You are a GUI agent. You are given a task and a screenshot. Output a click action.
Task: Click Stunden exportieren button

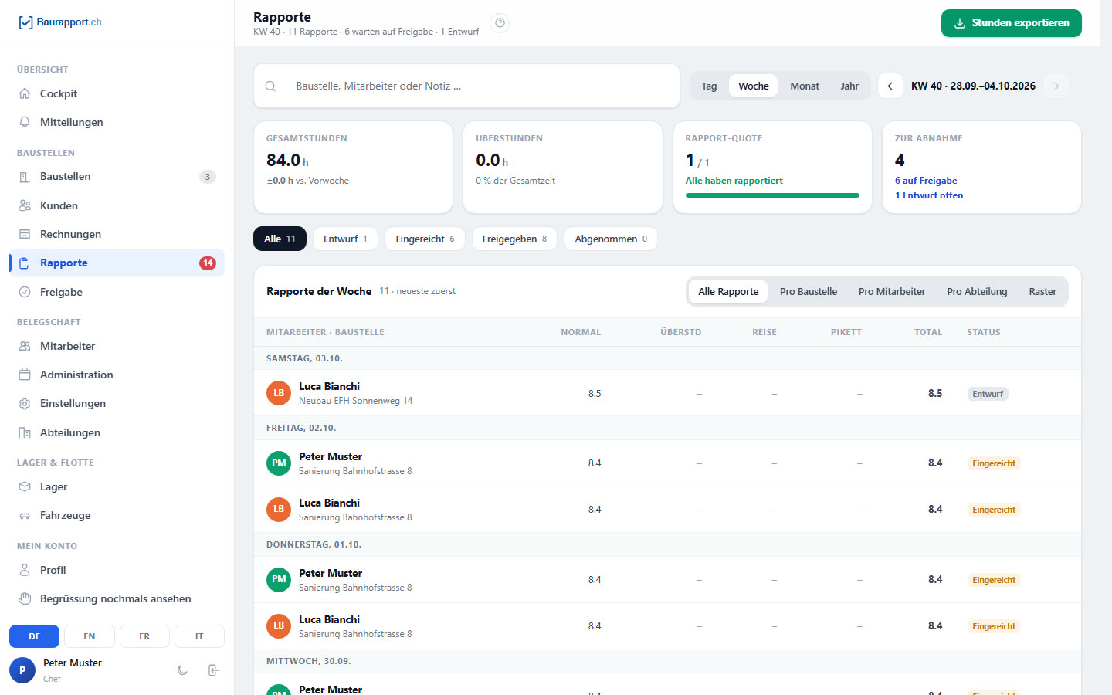[1012, 23]
